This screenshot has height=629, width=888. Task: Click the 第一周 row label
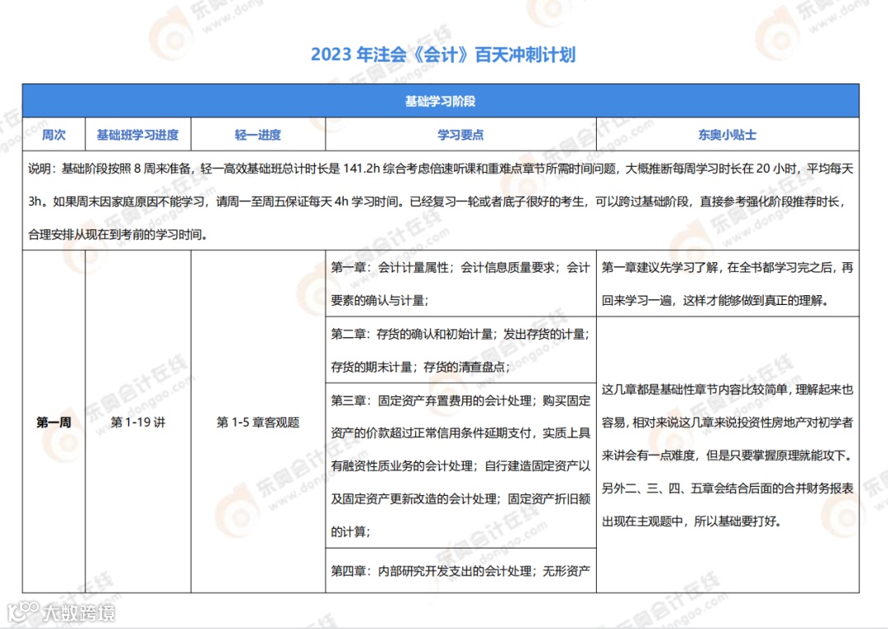[53, 422]
